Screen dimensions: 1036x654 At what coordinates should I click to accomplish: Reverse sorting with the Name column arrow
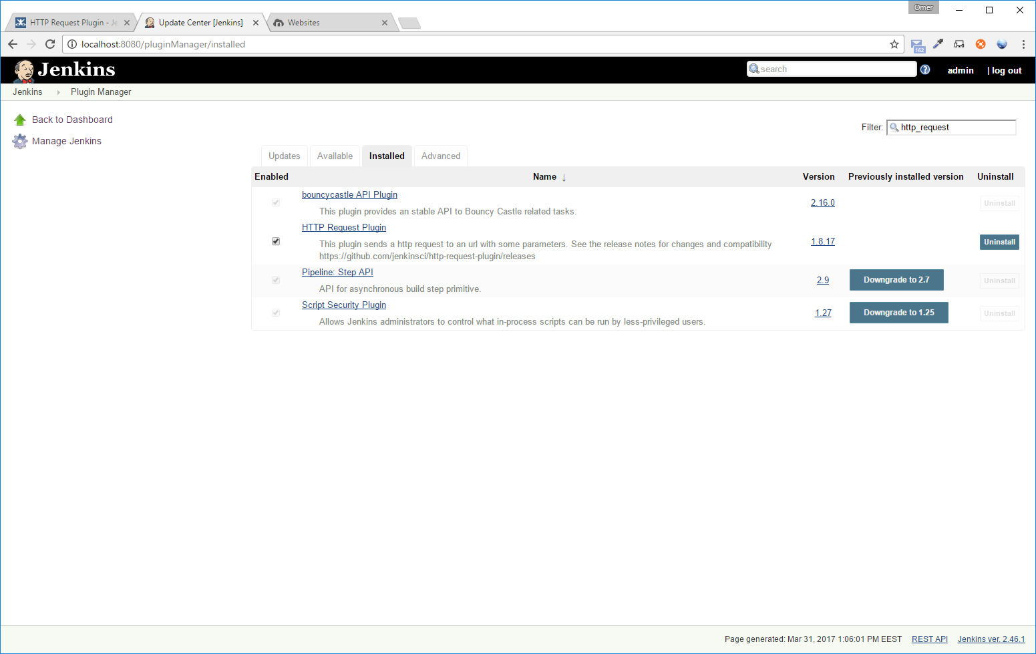click(563, 177)
